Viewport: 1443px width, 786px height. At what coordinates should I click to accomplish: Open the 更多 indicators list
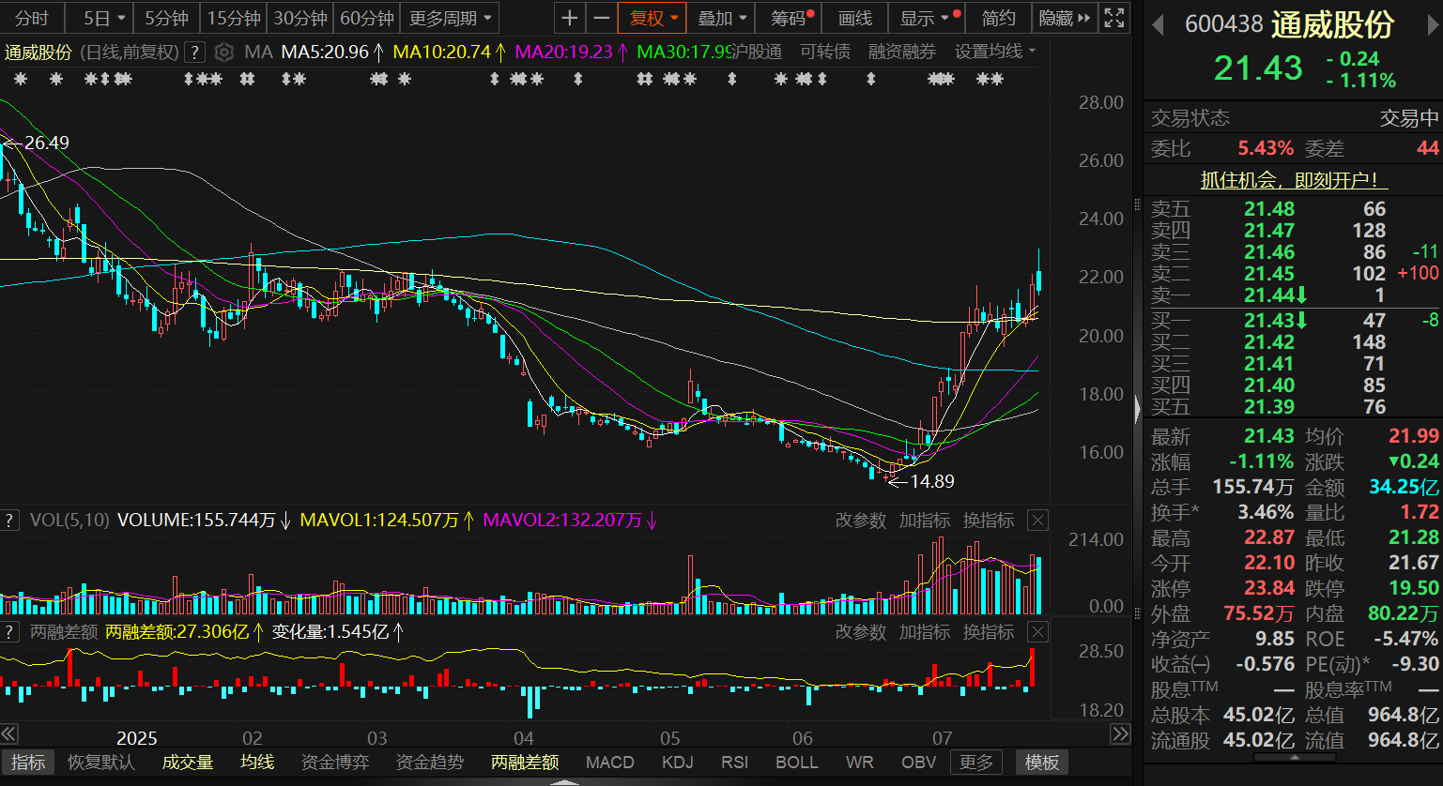[x=976, y=762]
